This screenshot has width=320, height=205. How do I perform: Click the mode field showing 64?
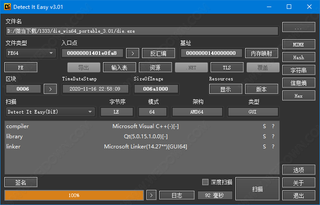tap(152, 112)
